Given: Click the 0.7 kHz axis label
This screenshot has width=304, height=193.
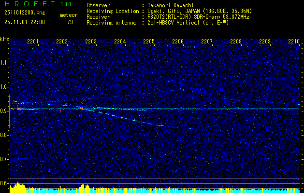Looking at the screenshot, I should [4, 159].
